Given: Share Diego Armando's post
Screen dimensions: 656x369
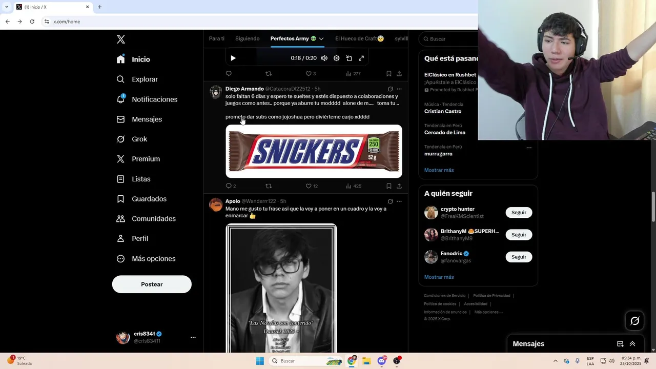Looking at the screenshot, I should pyautogui.click(x=399, y=186).
